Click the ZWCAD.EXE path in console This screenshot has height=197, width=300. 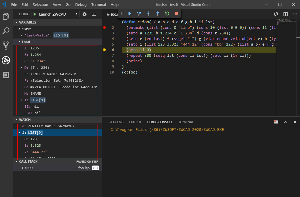167,130
